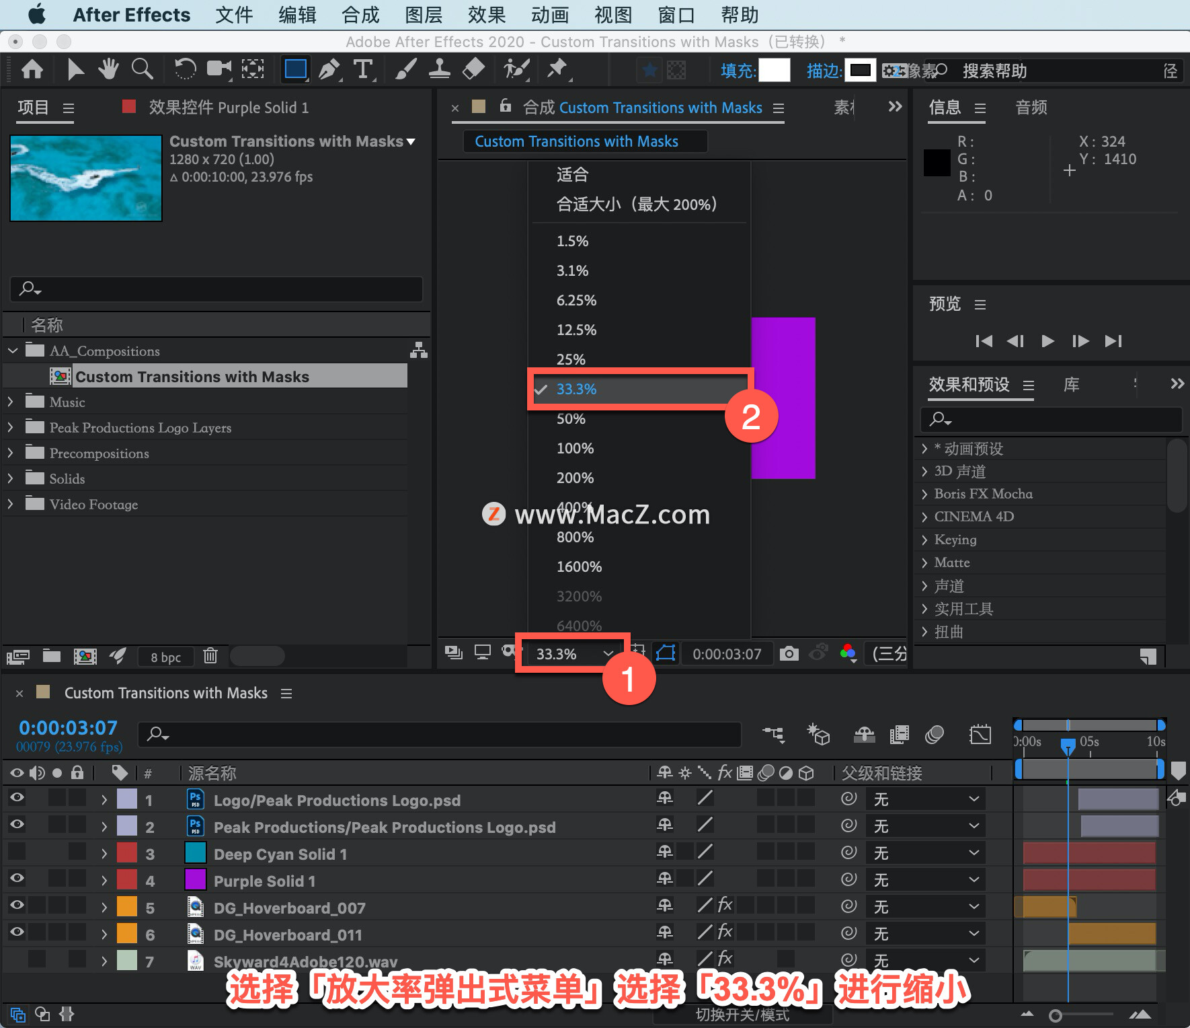Expand the Music folder
Viewport: 1190px width, 1028px height.
coord(11,402)
